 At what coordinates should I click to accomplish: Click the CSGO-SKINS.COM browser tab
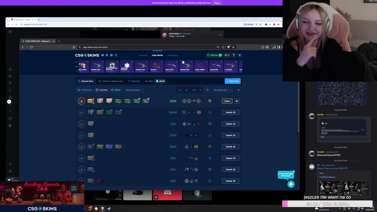(x=38, y=41)
